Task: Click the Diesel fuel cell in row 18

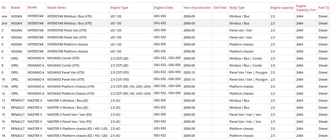Action: click(x=323, y=136)
